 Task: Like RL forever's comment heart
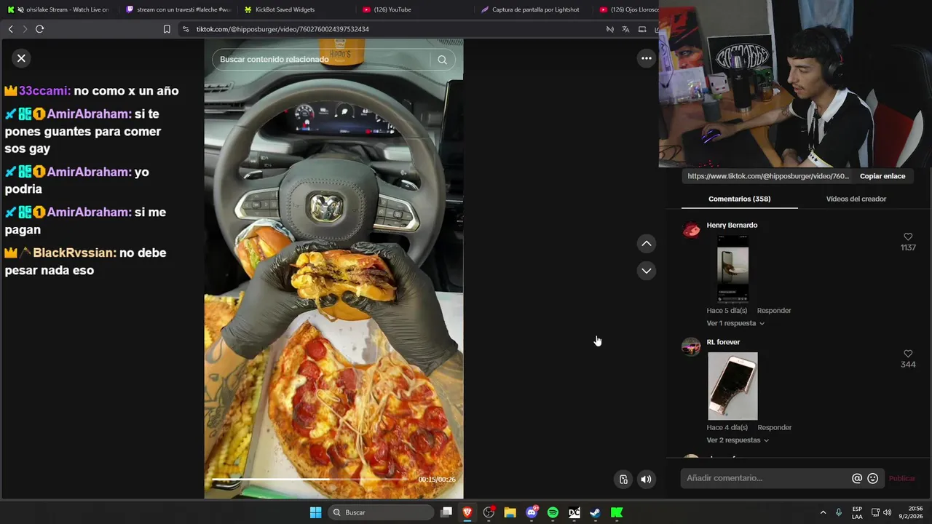tap(908, 354)
